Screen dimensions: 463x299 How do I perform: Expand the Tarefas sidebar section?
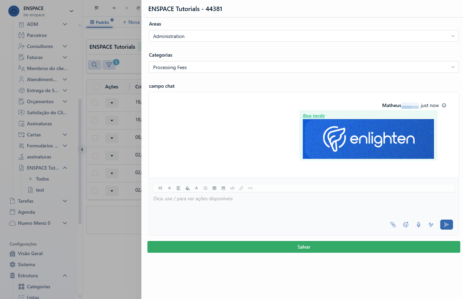(x=65, y=201)
